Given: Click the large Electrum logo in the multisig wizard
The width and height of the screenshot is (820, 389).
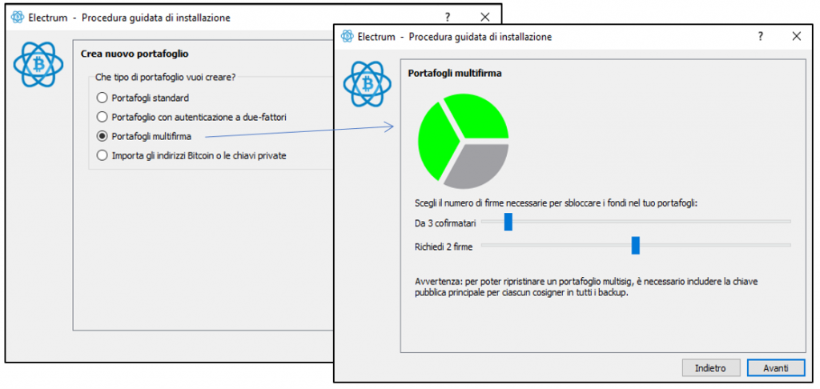Looking at the screenshot, I should pos(368,84).
